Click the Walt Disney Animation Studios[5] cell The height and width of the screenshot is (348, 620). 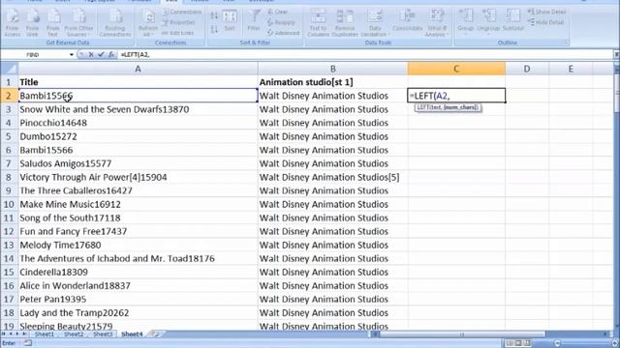[x=332, y=177]
